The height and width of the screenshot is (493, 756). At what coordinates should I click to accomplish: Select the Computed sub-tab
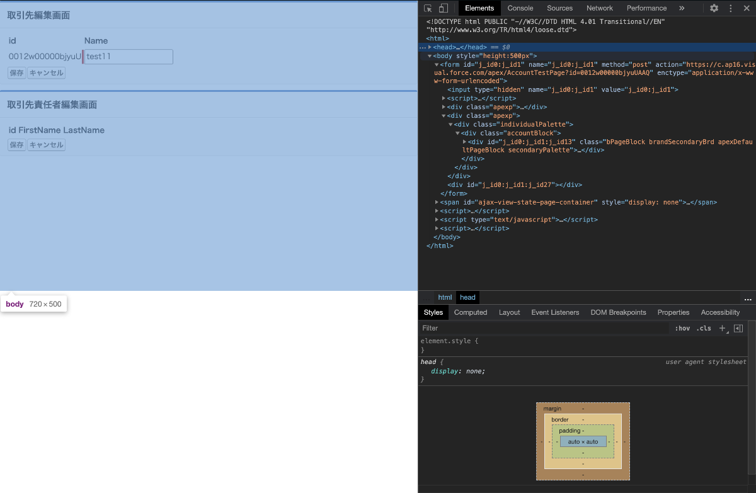471,312
